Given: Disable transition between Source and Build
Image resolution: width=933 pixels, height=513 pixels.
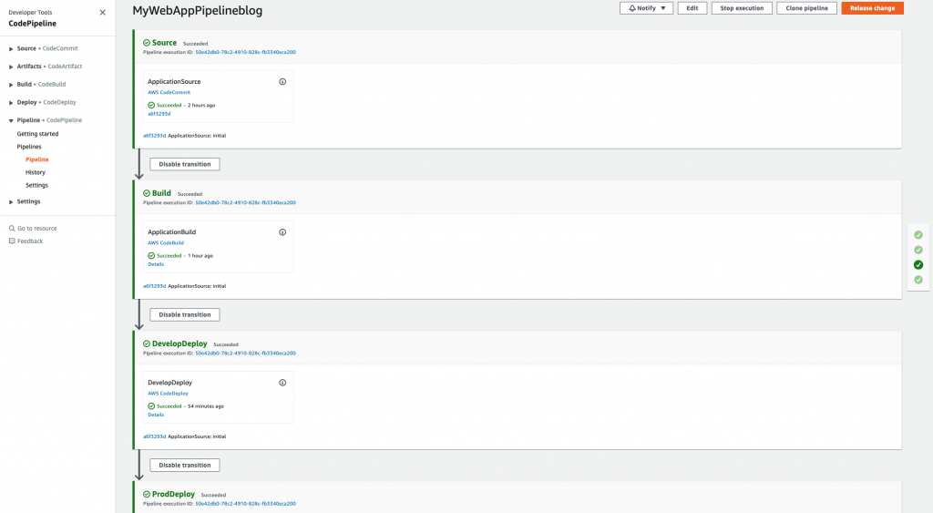Looking at the screenshot, I should point(185,165).
